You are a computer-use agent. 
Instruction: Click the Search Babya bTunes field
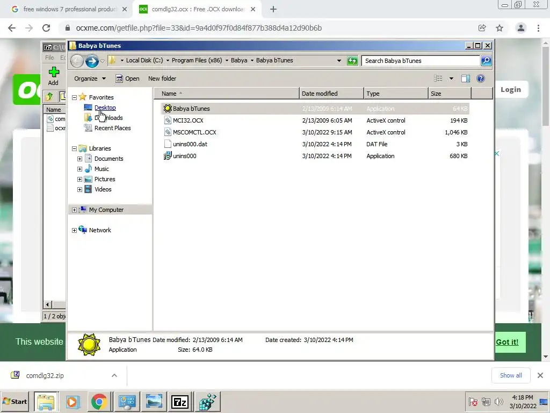click(x=421, y=61)
